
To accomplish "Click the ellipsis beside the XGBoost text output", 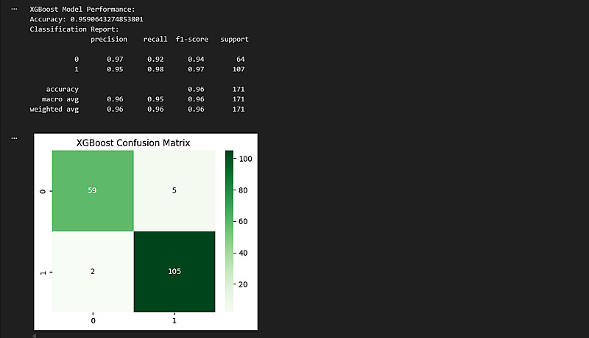I will coord(14,9).
